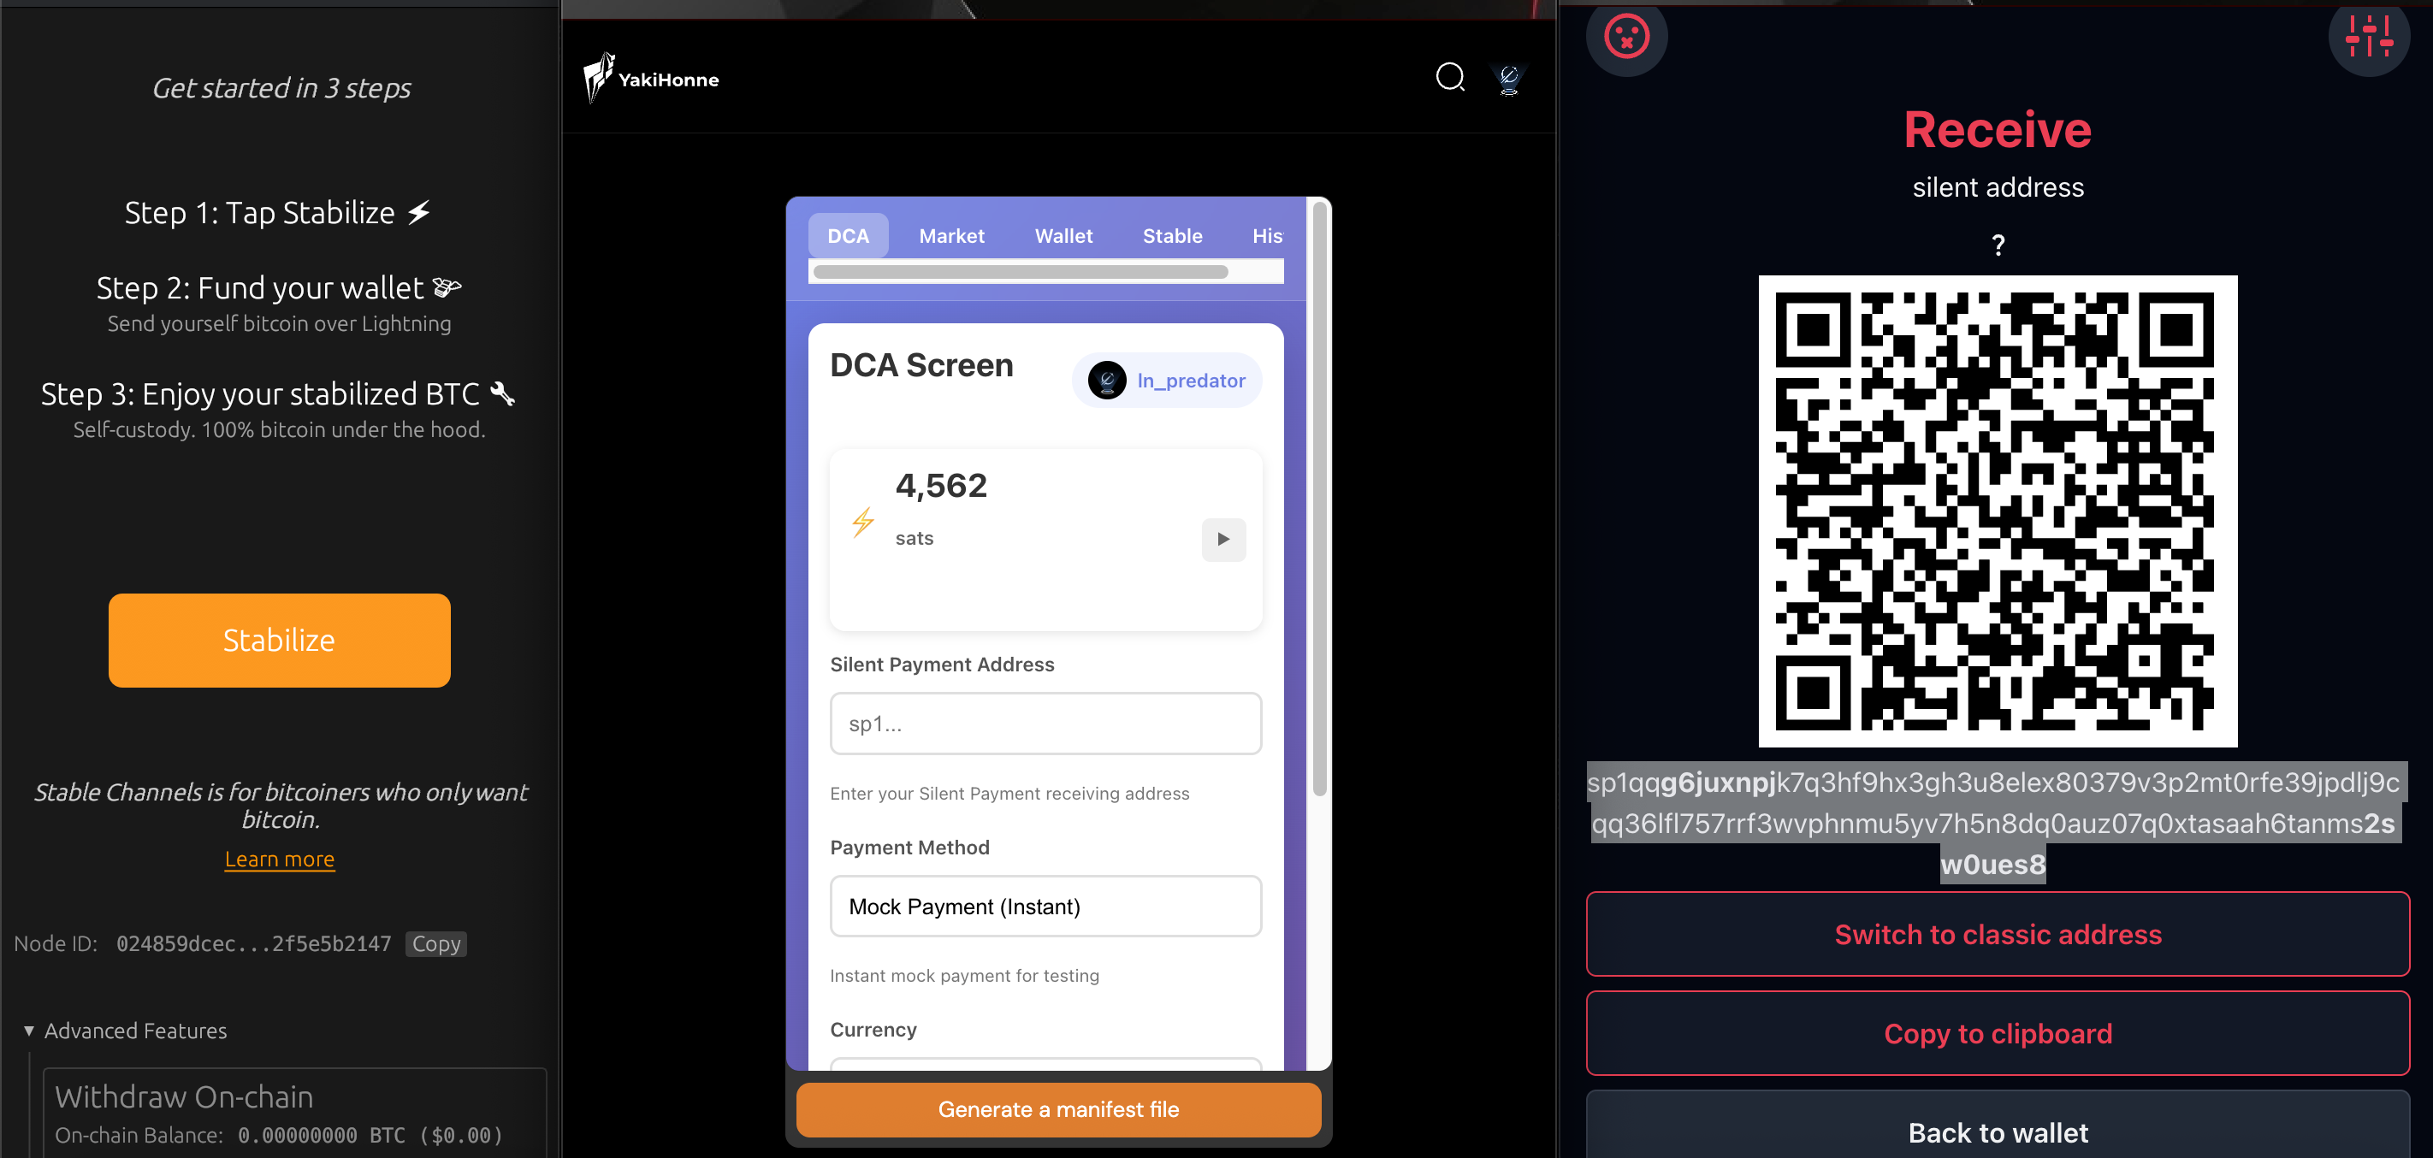The width and height of the screenshot is (2433, 1158).
Task: Switch to the Wallet tab
Action: click(x=1063, y=236)
